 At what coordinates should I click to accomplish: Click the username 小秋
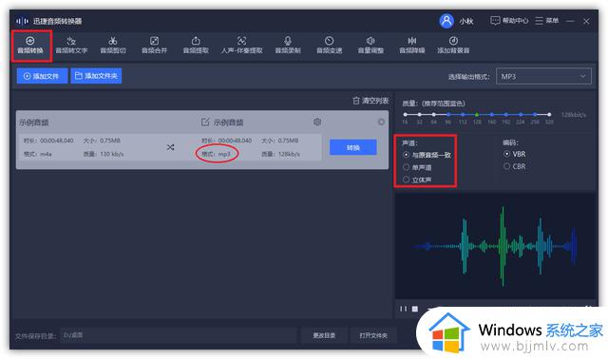click(x=466, y=21)
